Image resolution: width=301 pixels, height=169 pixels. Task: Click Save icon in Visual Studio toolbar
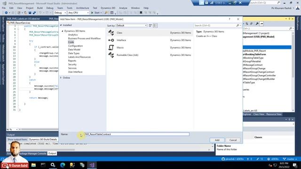[x=30, y=13]
